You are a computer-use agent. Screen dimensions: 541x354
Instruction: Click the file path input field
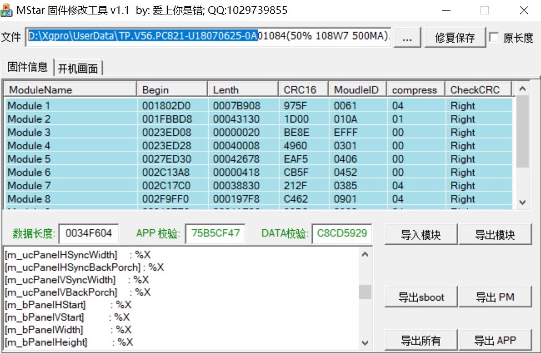[x=209, y=37]
